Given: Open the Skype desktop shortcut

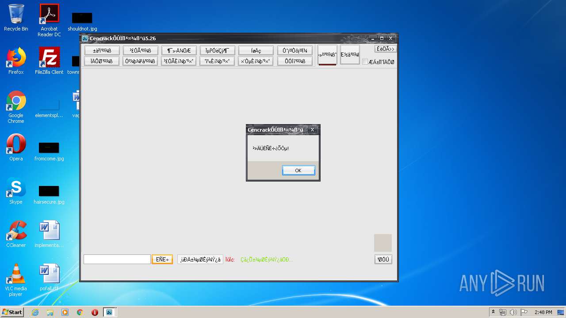Looking at the screenshot, I should point(16,191).
